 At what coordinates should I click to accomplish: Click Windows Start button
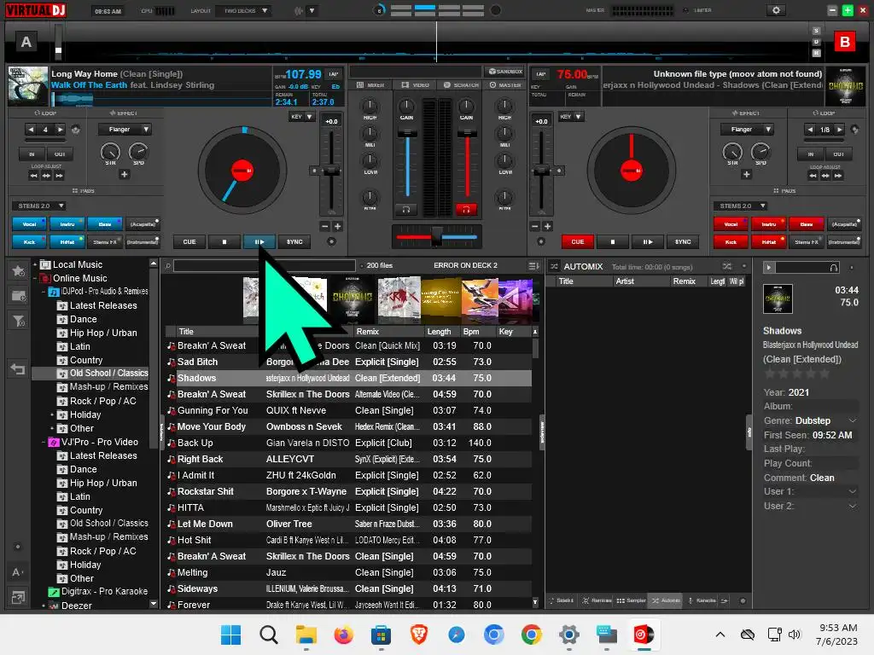[x=230, y=635]
